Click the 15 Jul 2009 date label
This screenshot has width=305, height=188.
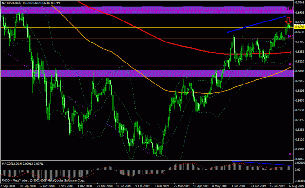277,186
